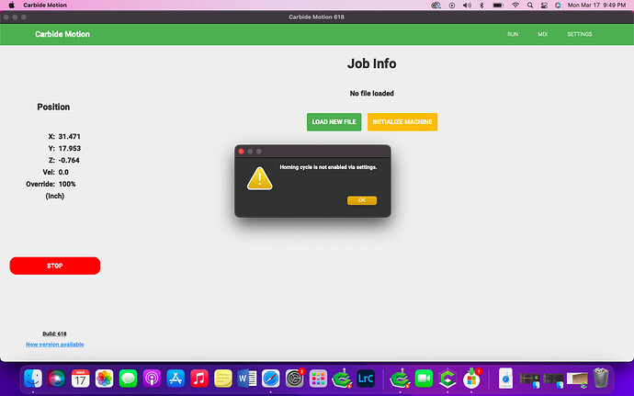Click the Y position value 17.953
Image resolution: width=634 pixels, height=396 pixels.
click(69, 149)
